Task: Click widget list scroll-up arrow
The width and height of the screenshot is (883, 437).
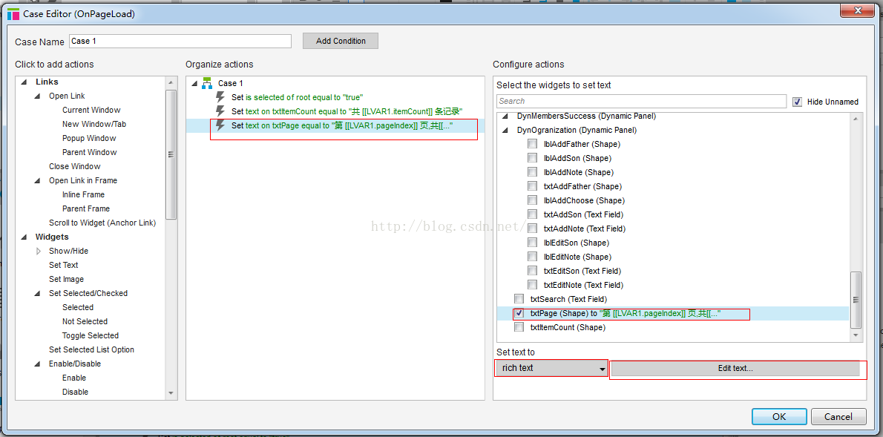Action: (x=856, y=118)
